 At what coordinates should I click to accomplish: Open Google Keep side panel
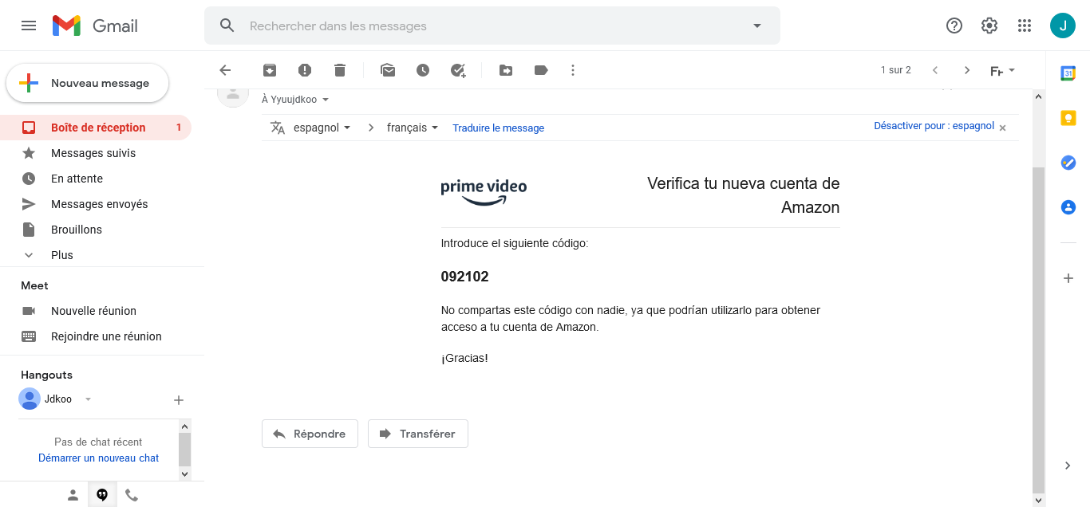(x=1068, y=118)
